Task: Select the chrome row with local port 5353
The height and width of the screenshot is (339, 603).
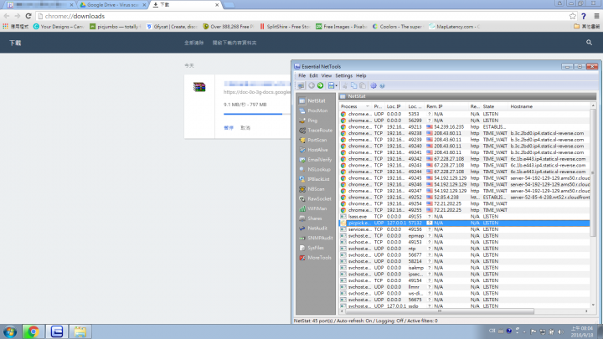Action: pyautogui.click(x=464, y=114)
